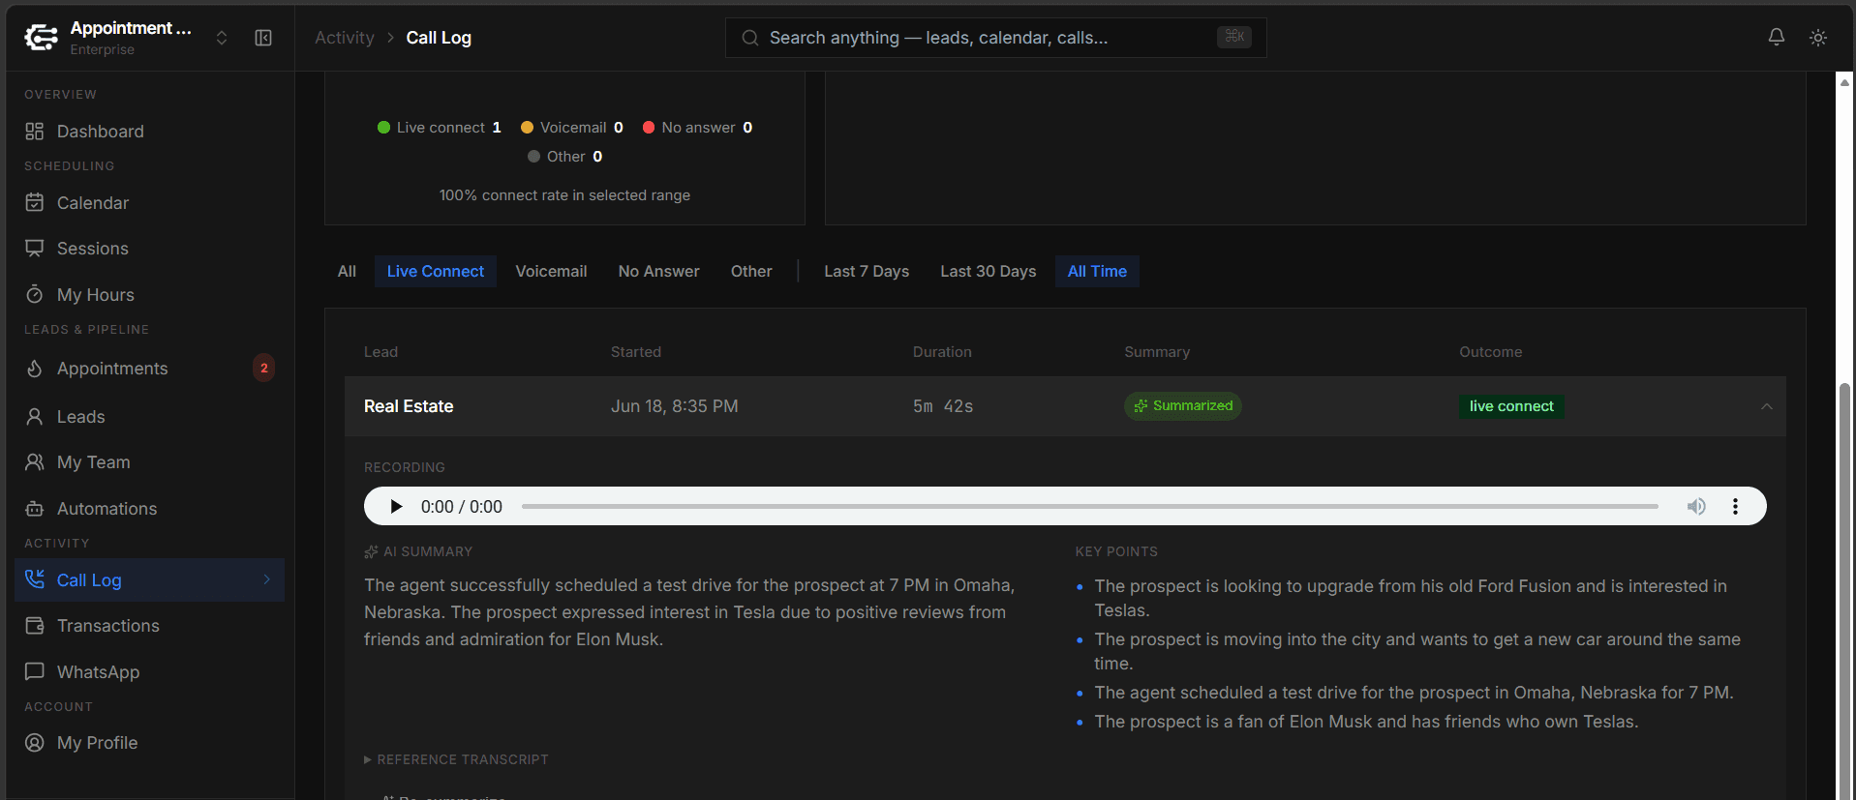Click the Appointments flame icon

35,369
